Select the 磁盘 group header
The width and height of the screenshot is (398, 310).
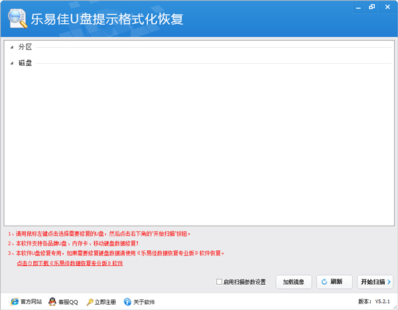(25, 64)
